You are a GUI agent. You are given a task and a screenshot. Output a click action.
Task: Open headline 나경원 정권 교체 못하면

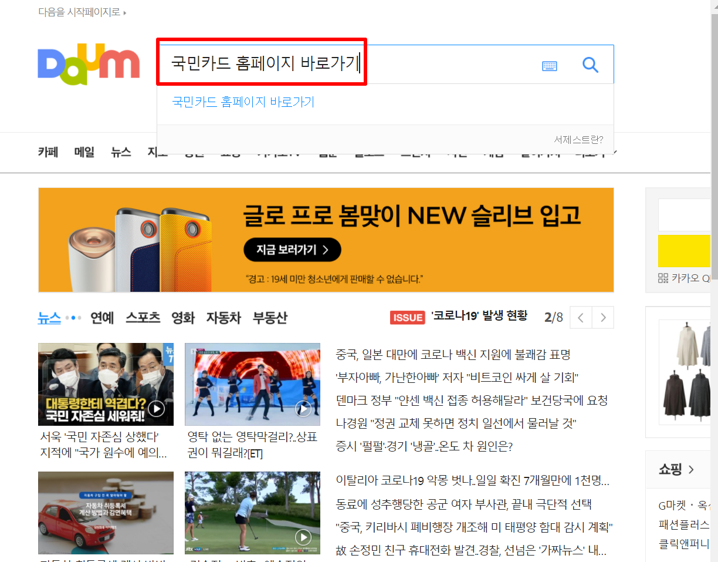(x=456, y=423)
